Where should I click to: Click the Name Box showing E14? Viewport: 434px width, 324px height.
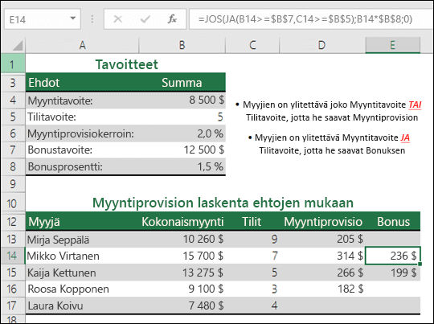[x=43, y=19]
